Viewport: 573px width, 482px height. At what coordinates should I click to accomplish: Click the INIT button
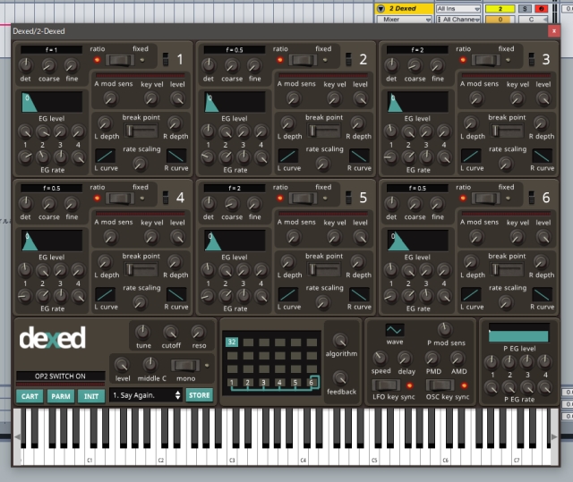[90, 395]
